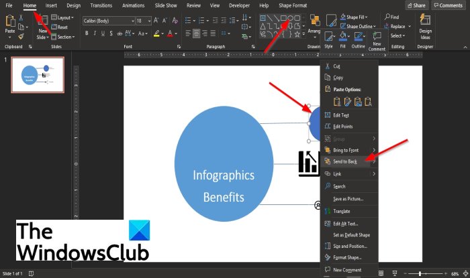470x278 pixels.
Task: Toggle center text alignment
Action: [x=197, y=33]
